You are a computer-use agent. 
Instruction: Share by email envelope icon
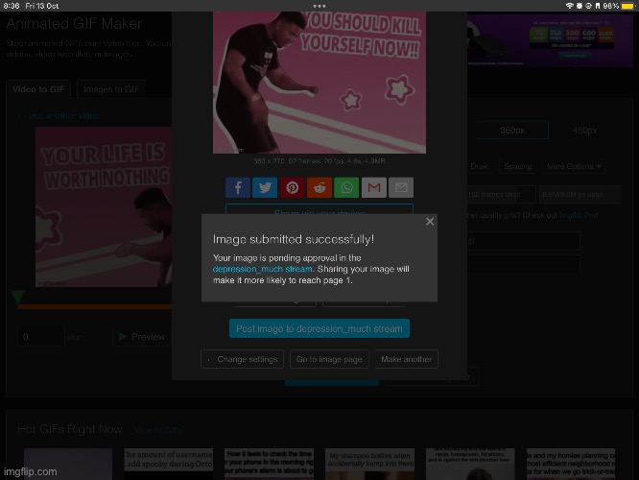point(402,188)
